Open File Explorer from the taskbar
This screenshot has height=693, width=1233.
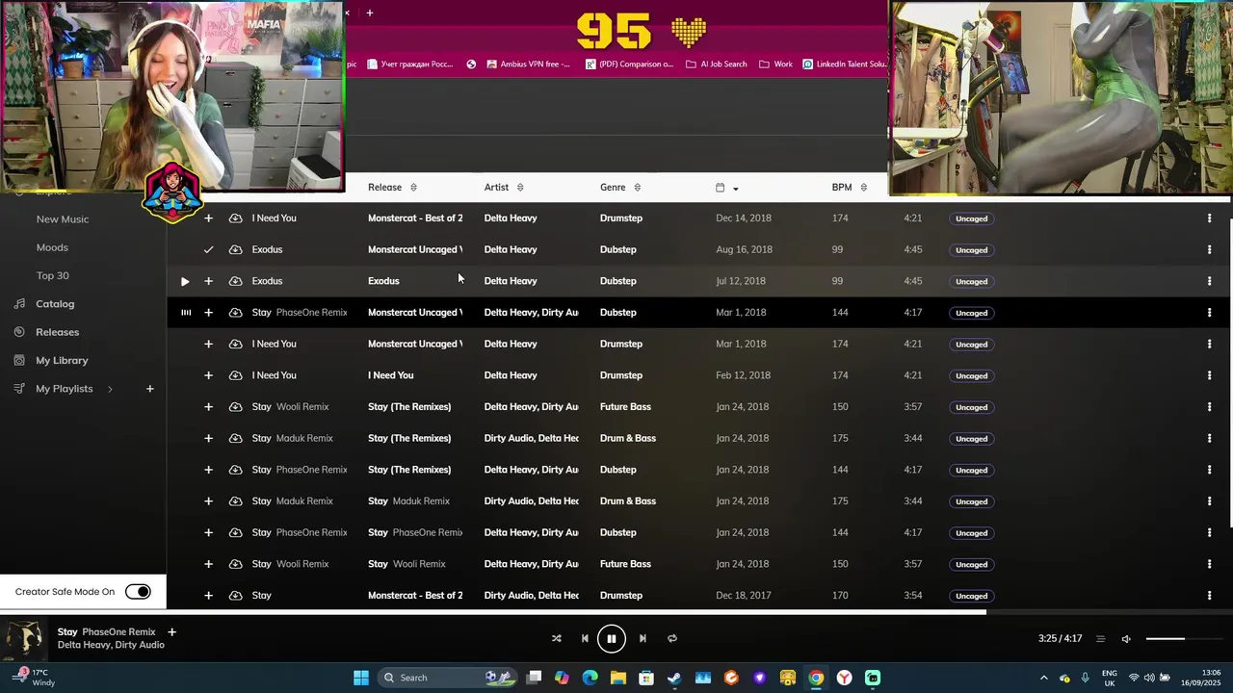pos(617,678)
